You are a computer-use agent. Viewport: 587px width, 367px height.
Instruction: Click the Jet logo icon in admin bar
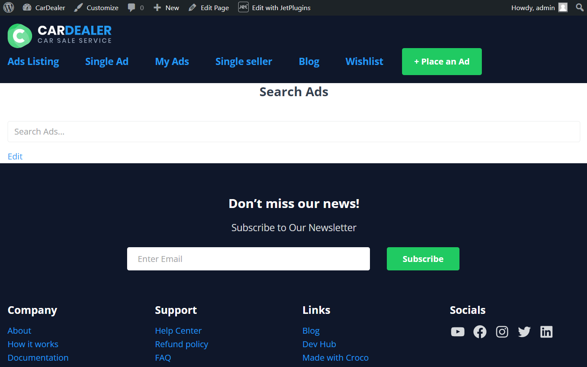(243, 7)
